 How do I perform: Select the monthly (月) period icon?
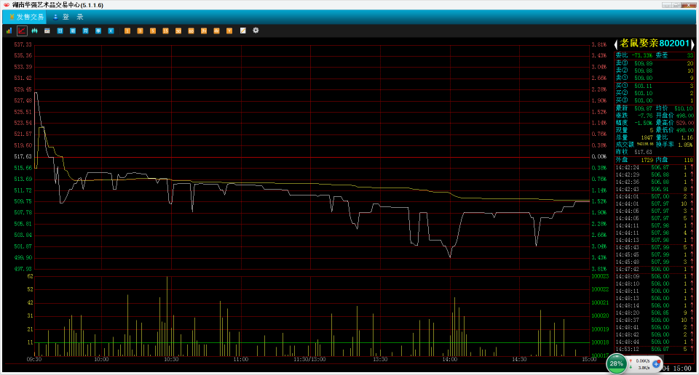click(x=86, y=31)
